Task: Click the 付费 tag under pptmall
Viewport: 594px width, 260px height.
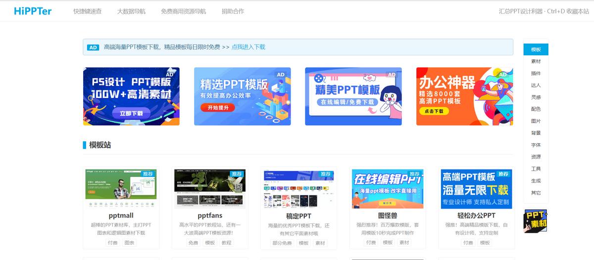Action: [x=112, y=243]
